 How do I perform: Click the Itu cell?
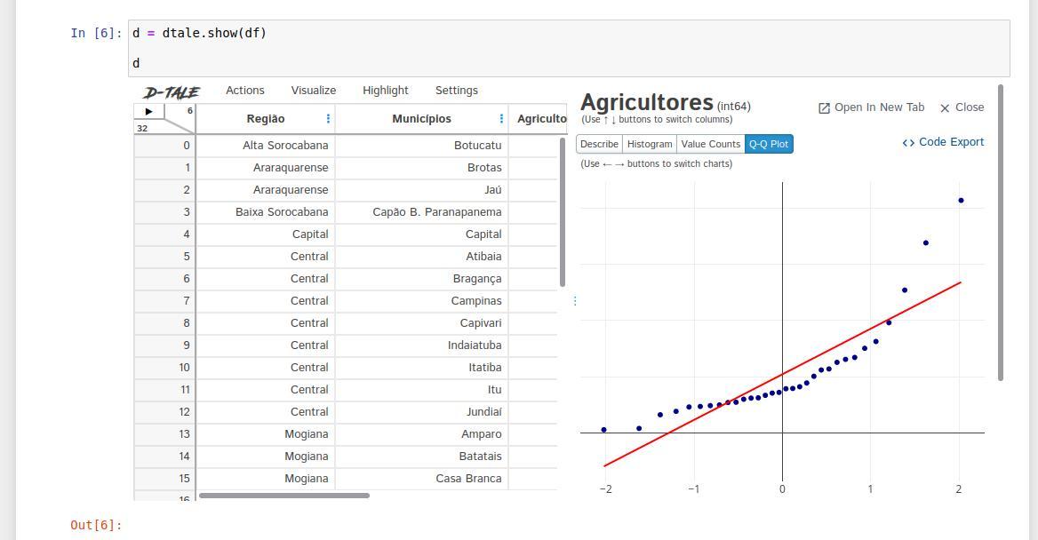click(421, 390)
